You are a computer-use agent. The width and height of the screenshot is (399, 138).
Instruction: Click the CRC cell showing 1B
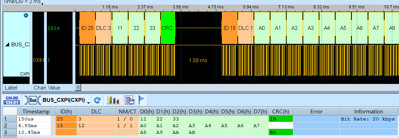pyautogui.click(x=281, y=119)
